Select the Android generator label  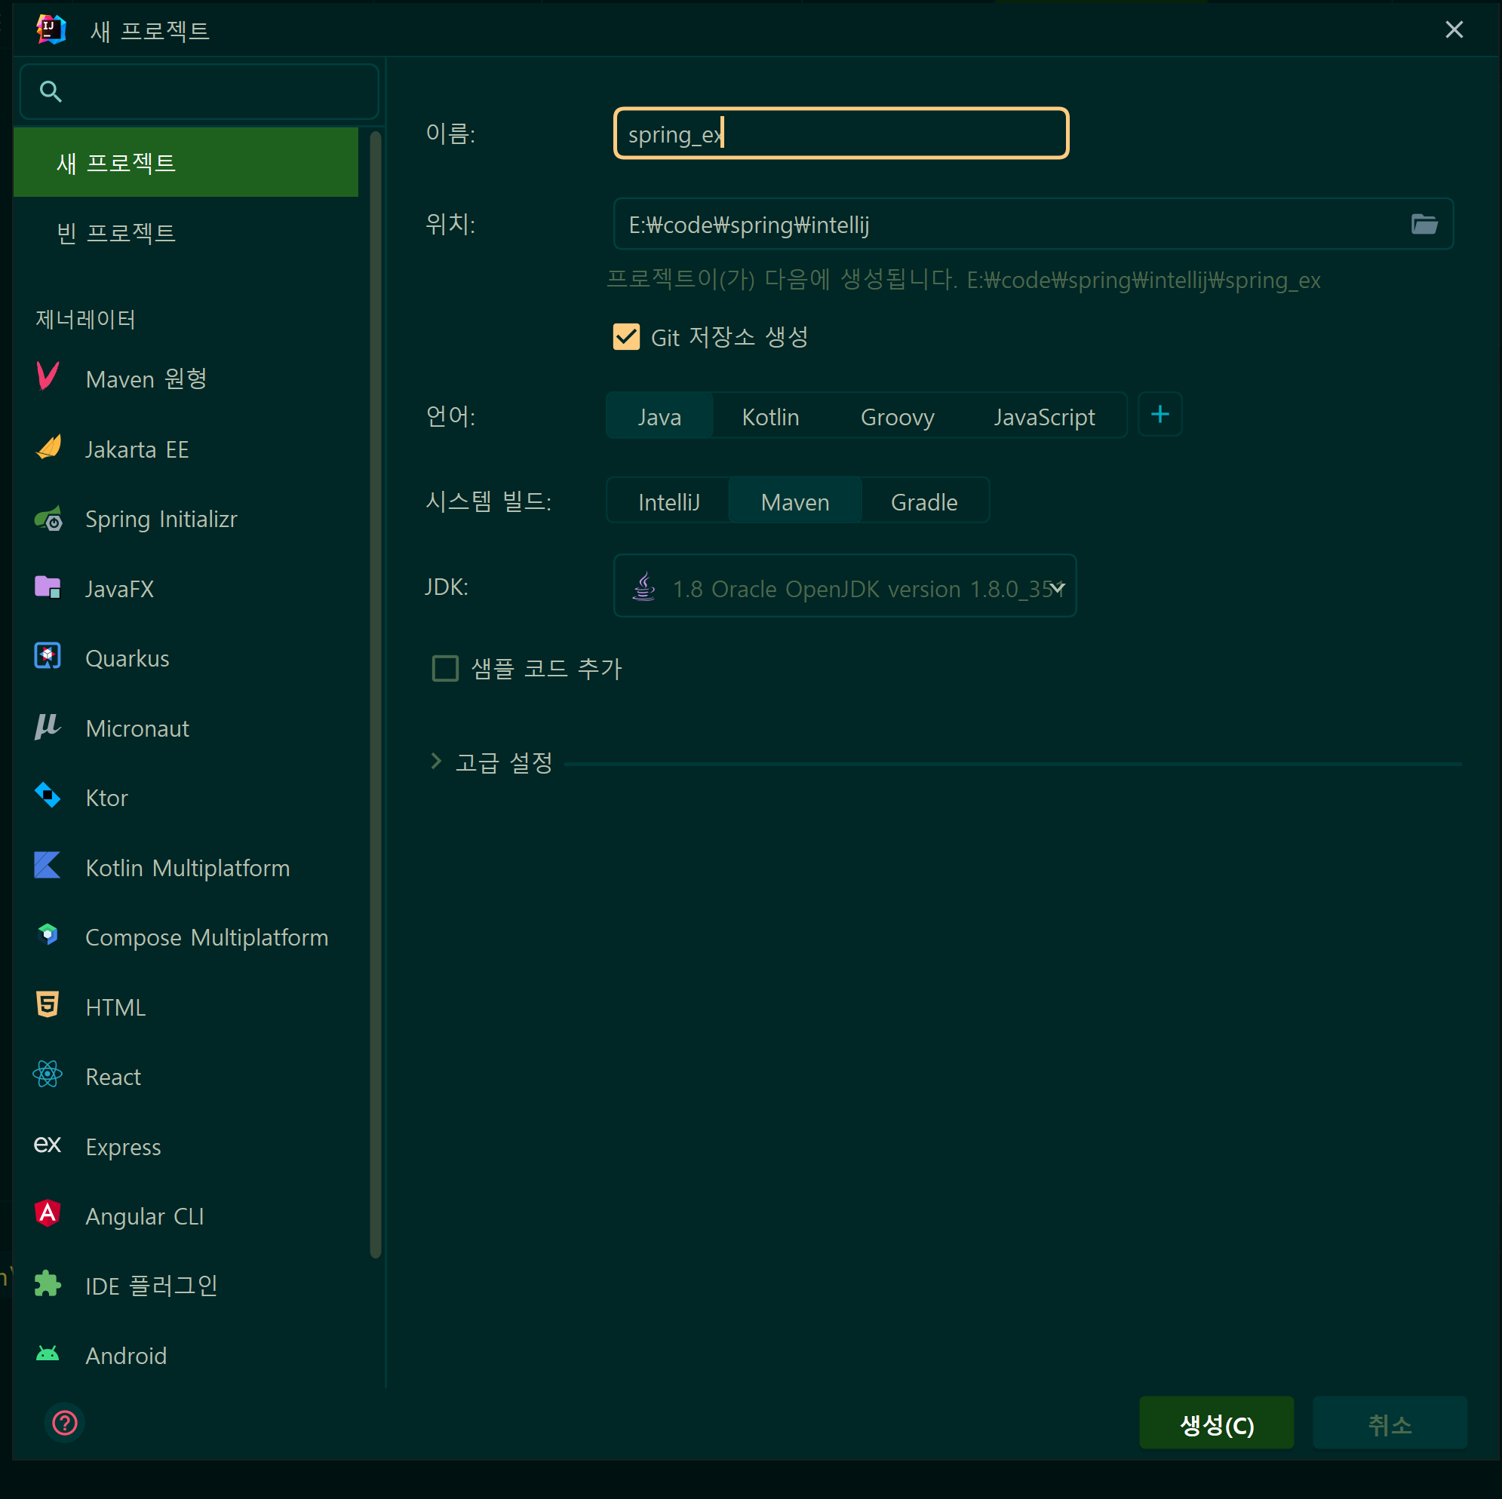[x=126, y=1355]
